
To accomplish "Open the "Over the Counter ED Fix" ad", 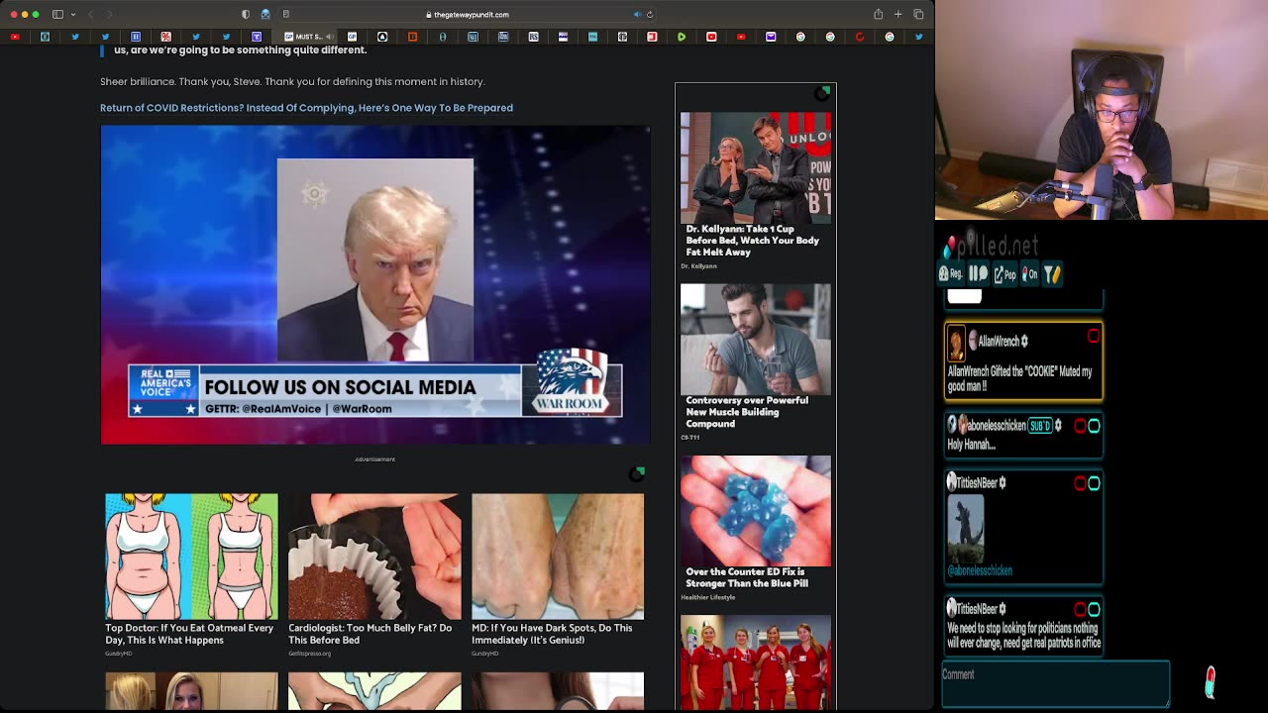I will point(747,577).
